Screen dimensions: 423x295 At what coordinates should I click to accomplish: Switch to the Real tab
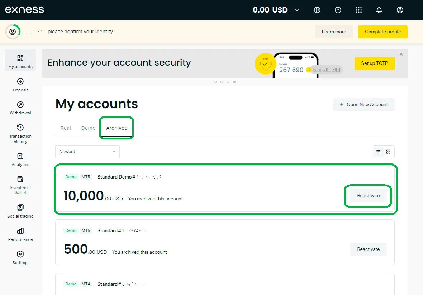[66, 128]
